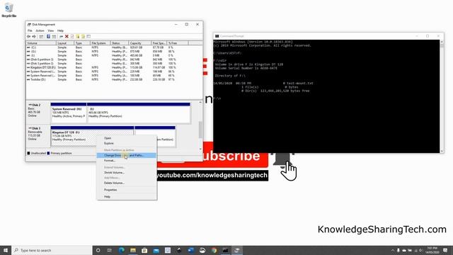Switch to Disk Management taskbar icon

[237, 250]
